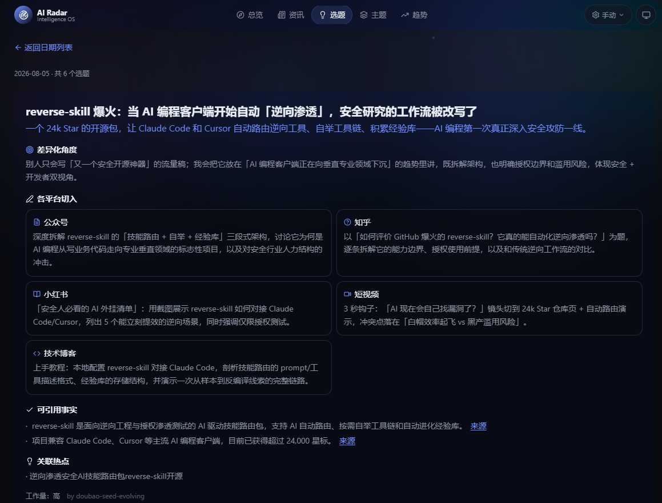Click the monitor display icon button
The image size is (662, 503).
(x=646, y=15)
